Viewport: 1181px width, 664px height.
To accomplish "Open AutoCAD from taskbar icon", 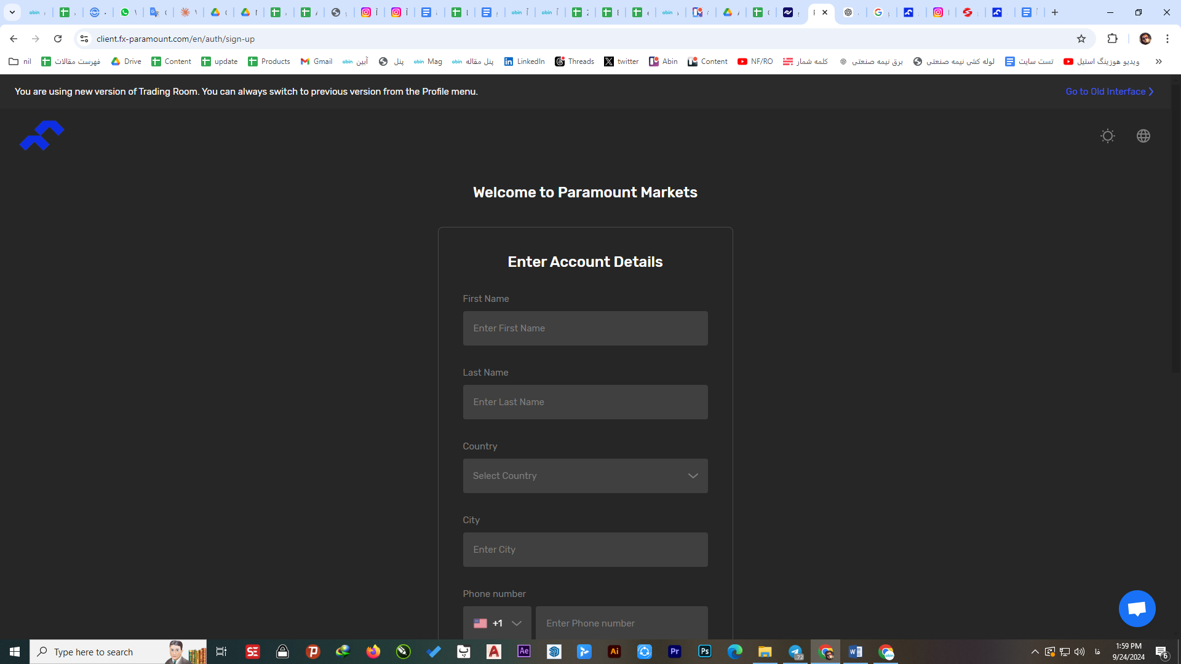I will tap(493, 652).
